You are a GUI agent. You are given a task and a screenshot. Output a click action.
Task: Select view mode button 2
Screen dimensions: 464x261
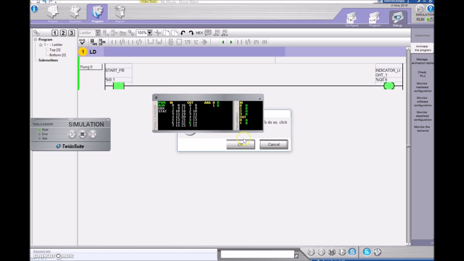(x=63, y=33)
